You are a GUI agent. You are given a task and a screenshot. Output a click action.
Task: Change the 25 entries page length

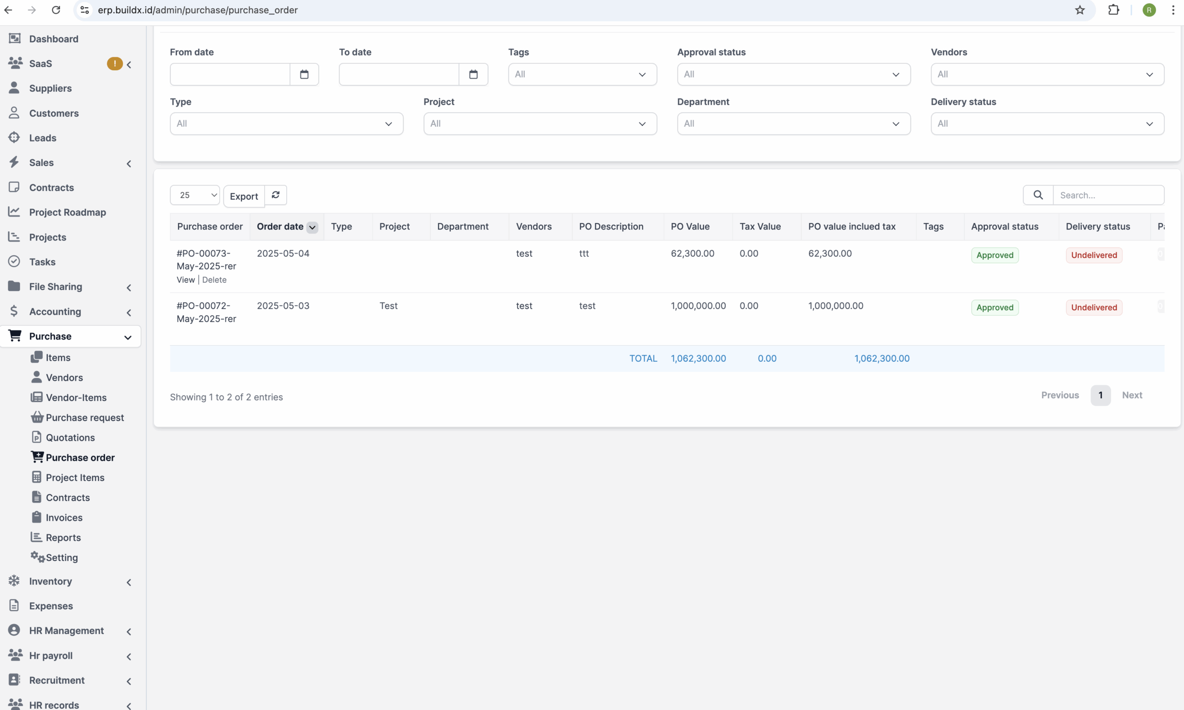[x=195, y=195]
